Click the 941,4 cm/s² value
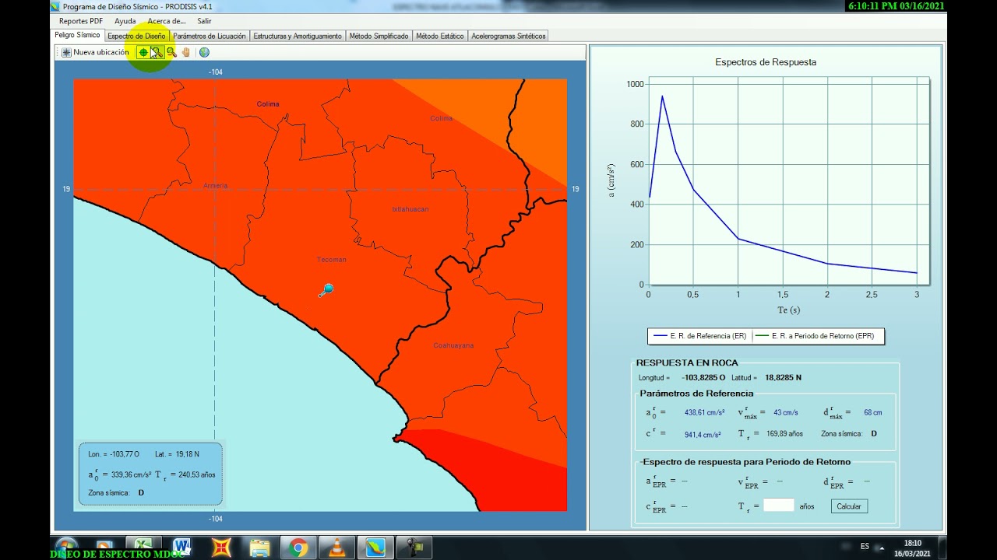 [703, 434]
